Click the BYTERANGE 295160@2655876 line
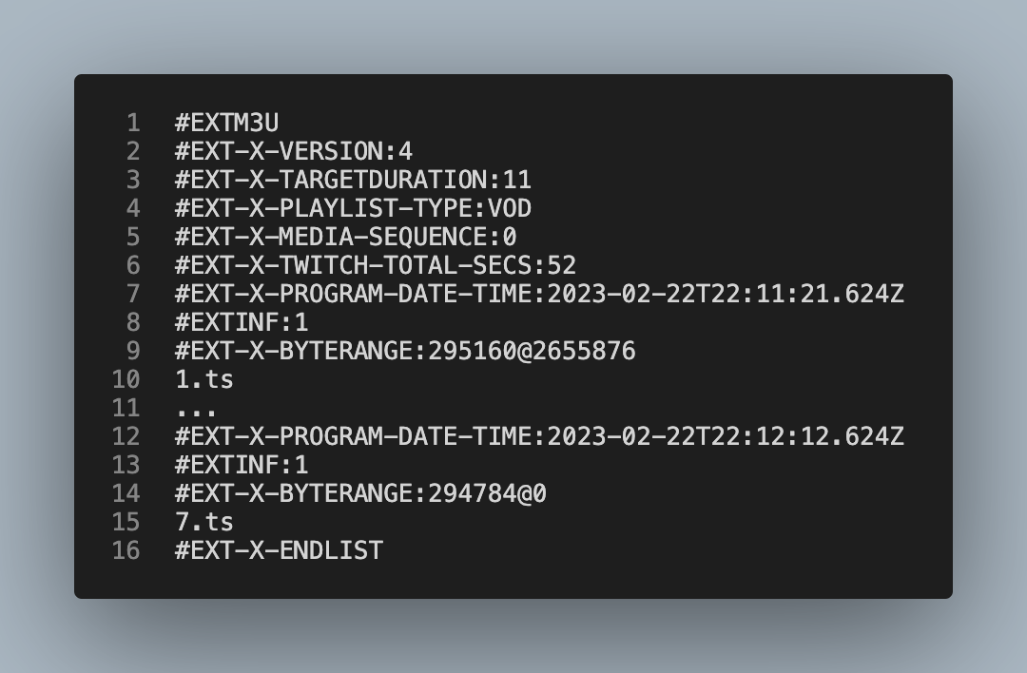Viewport: 1027px width, 673px height. [405, 351]
